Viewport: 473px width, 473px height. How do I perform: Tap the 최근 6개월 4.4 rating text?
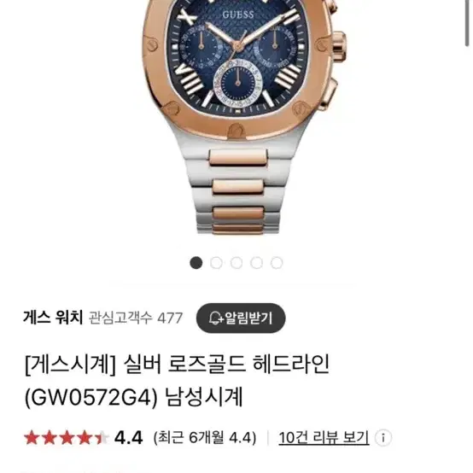point(205,438)
